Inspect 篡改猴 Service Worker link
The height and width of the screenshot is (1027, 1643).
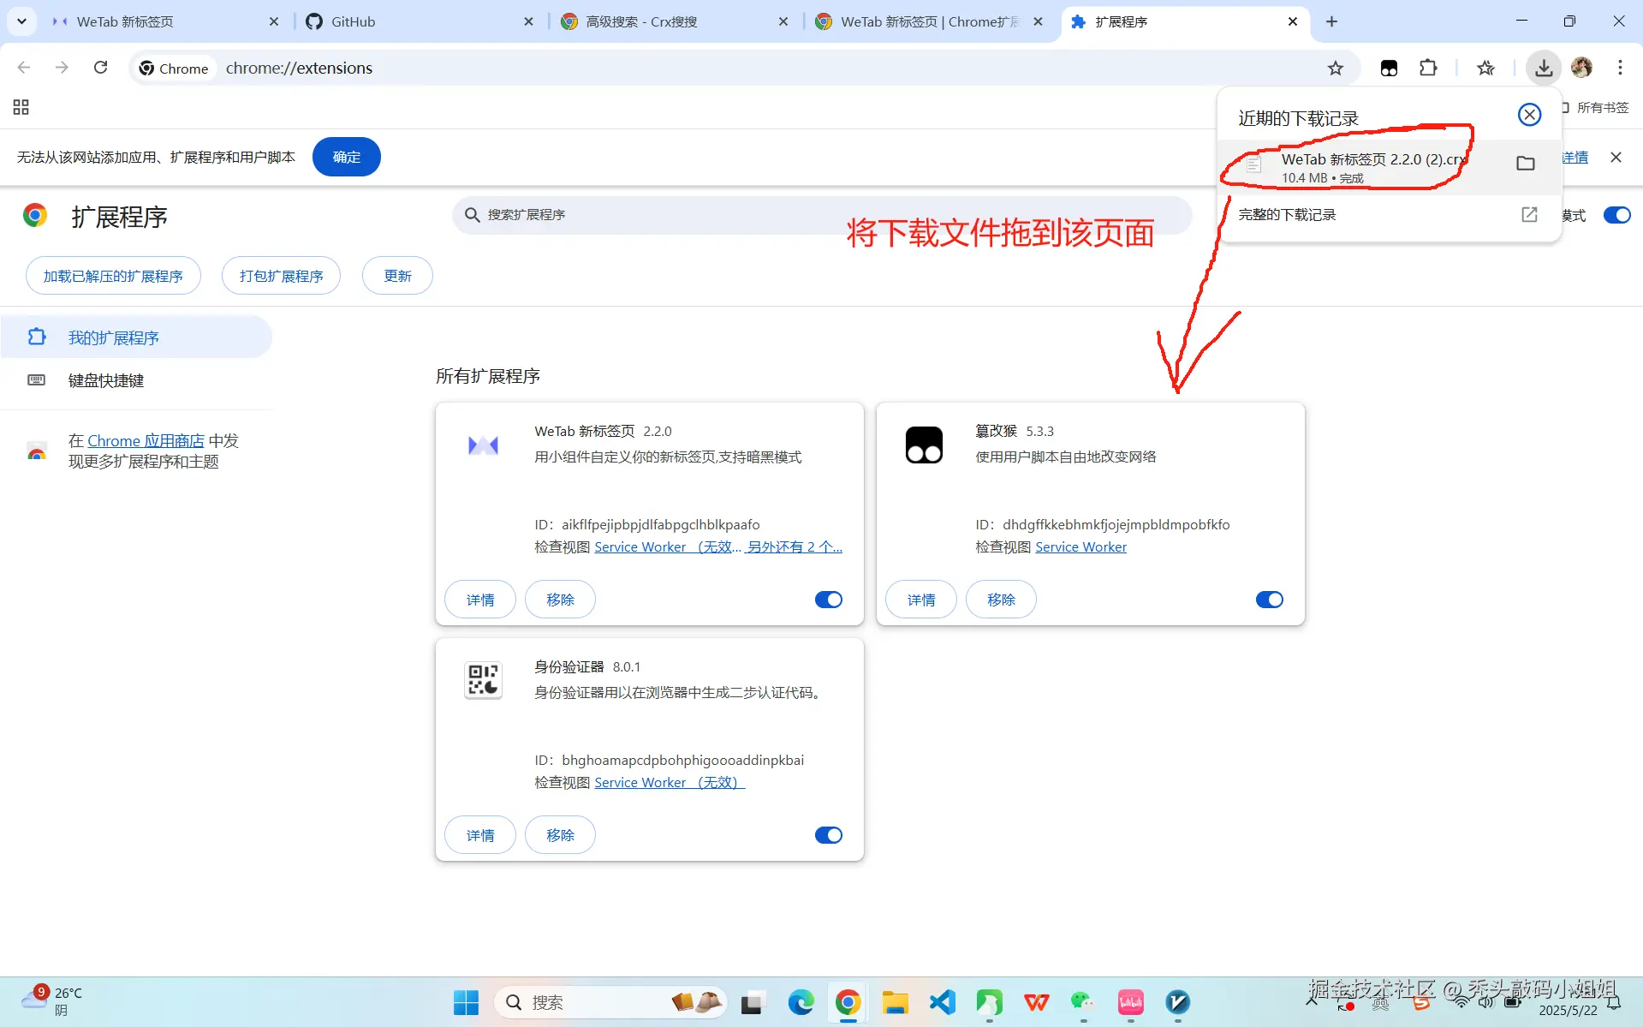1080,547
